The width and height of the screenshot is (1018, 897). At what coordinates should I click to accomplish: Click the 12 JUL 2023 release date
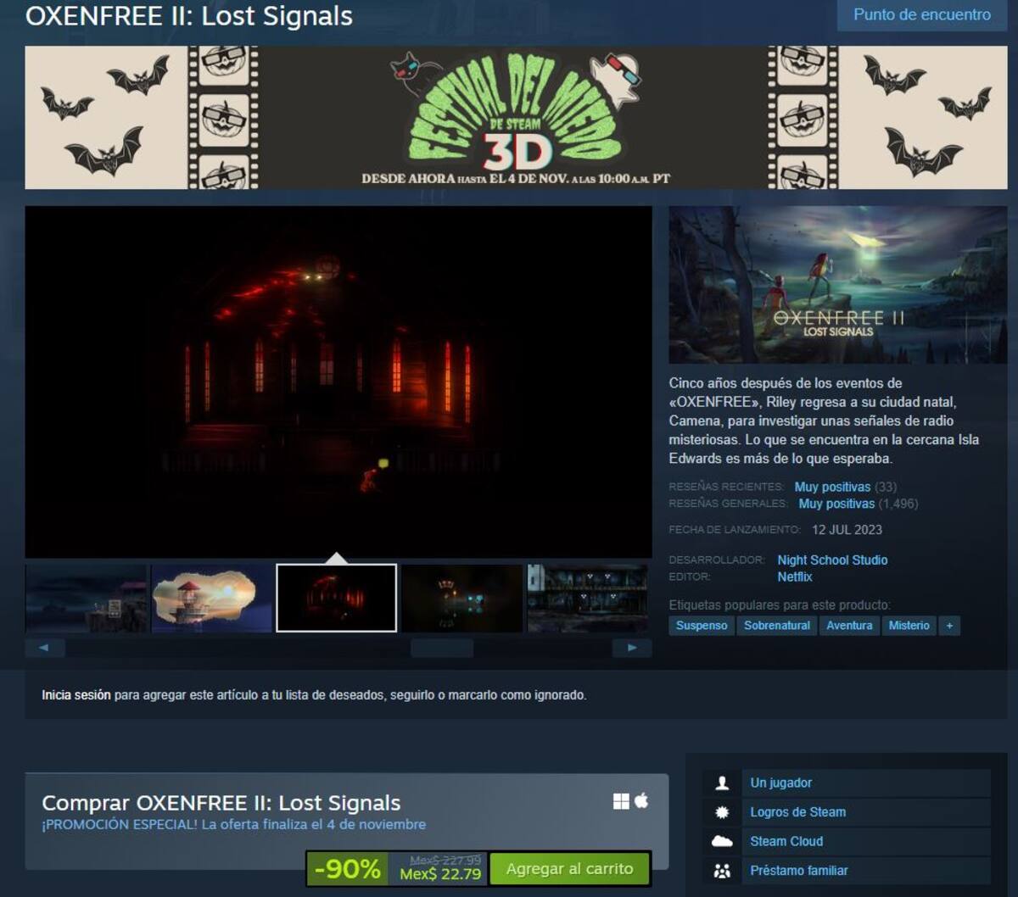pos(847,530)
